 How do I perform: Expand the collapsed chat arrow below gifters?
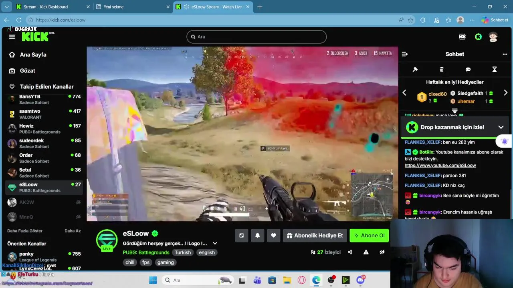pos(454,111)
